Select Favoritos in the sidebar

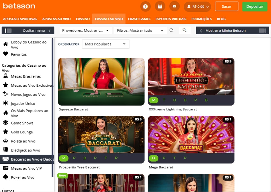17,54
